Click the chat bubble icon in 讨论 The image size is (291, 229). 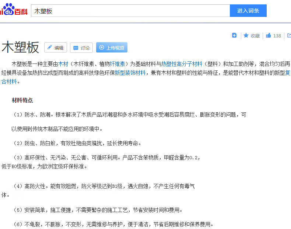coord(76,48)
